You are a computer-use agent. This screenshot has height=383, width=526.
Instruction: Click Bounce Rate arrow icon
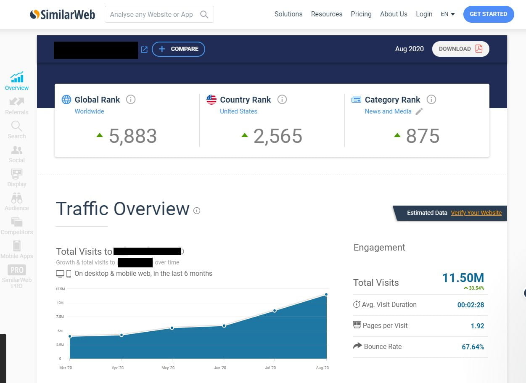[357, 346]
